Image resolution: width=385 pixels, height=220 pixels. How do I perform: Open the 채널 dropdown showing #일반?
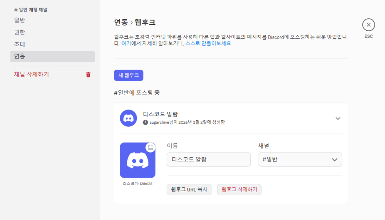point(300,159)
